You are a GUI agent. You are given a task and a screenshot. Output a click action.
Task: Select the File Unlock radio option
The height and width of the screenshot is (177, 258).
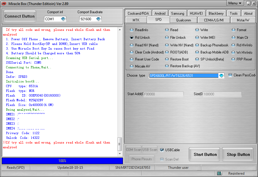tap(176, 38)
